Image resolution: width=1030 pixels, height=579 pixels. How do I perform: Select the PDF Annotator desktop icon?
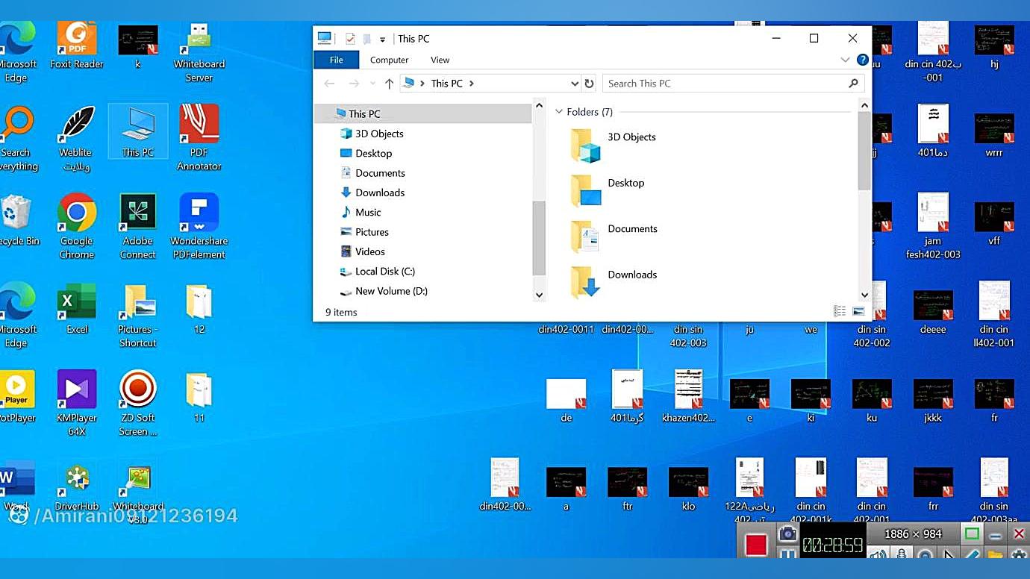click(x=199, y=138)
